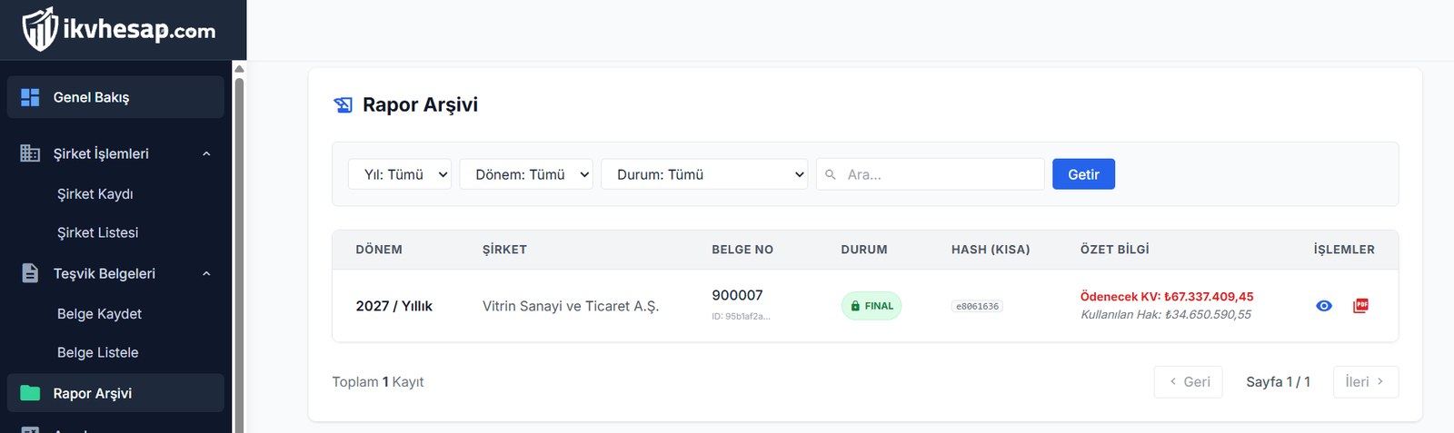Click period 2027 / Yıllık
Screen dimensions: 1454x433
pos(394,307)
